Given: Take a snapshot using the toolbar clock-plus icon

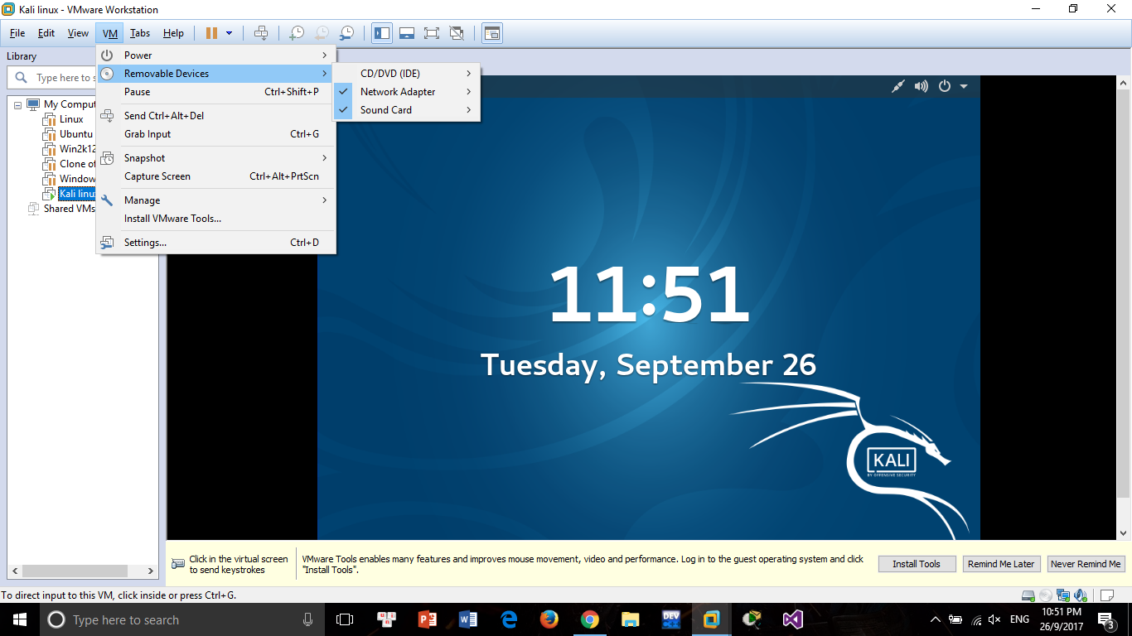Looking at the screenshot, I should [x=296, y=33].
